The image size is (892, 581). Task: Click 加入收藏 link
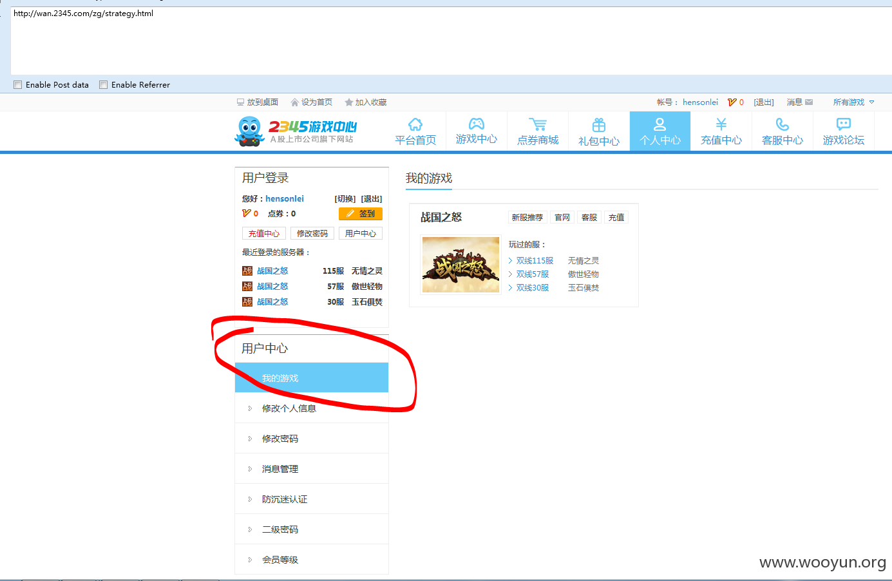(x=371, y=102)
